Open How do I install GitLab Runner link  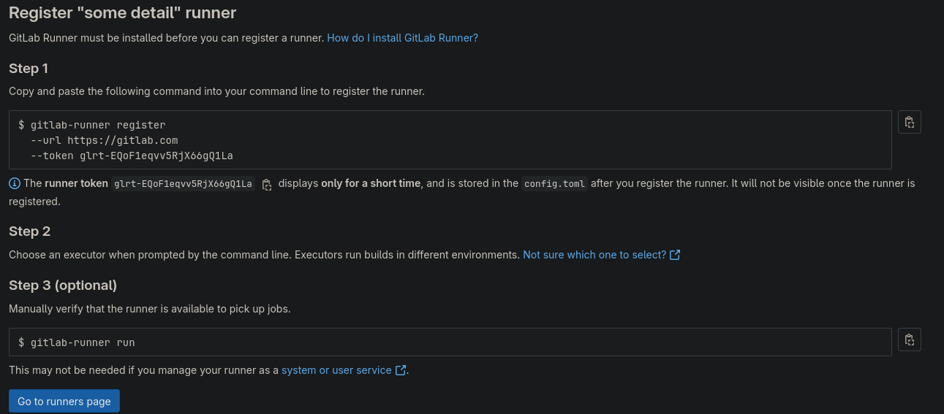tap(402, 38)
